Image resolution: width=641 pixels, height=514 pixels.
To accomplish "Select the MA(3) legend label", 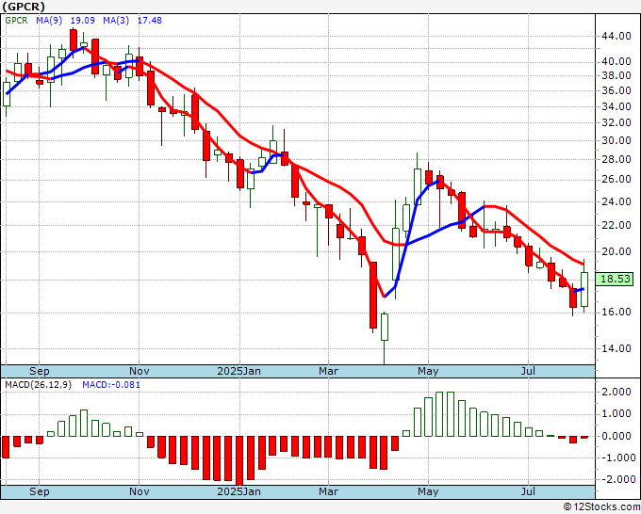I will [116, 21].
